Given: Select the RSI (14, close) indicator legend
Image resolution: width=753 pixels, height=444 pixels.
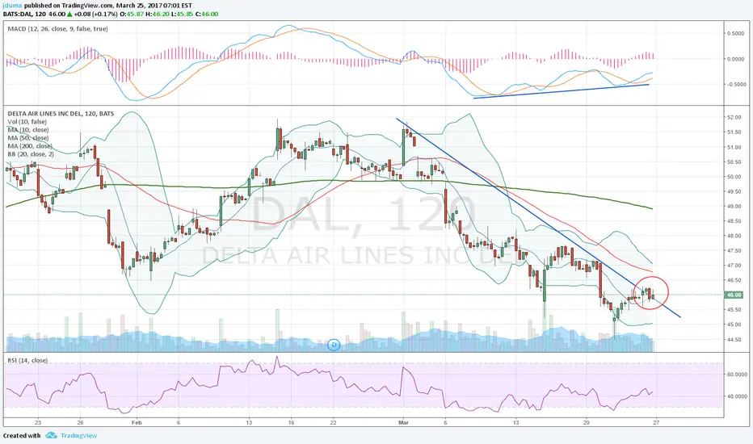Looking at the screenshot, I should (27, 360).
